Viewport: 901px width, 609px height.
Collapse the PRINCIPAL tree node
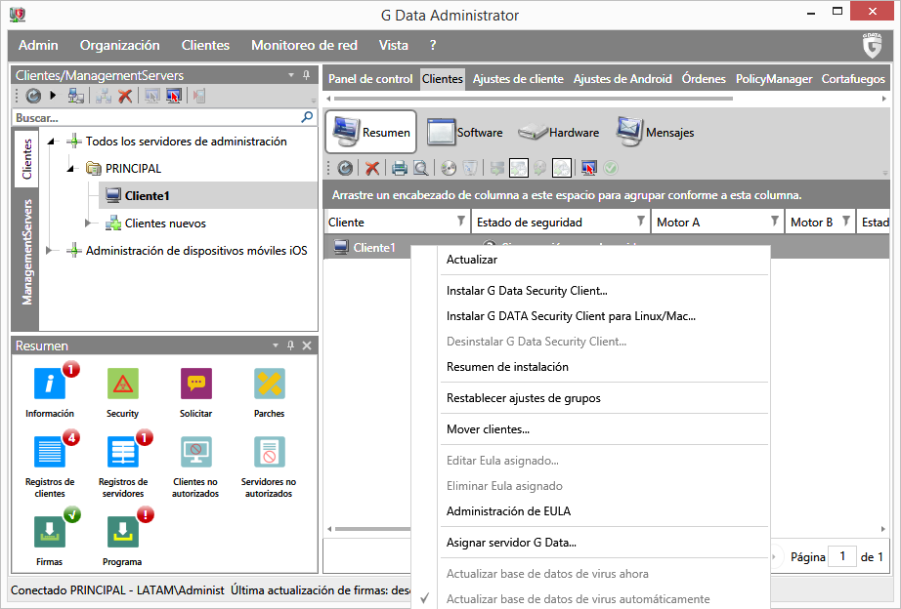click(70, 168)
